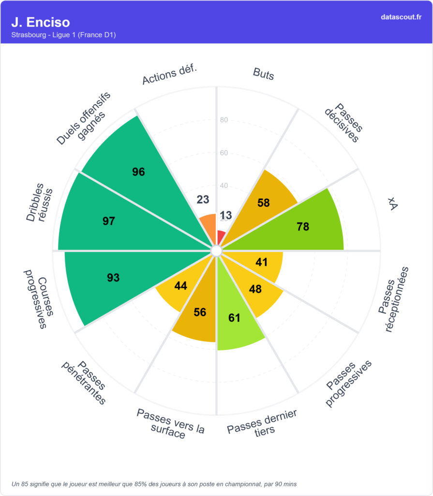
Task: Click the Buts axis label
Action: pos(263,74)
